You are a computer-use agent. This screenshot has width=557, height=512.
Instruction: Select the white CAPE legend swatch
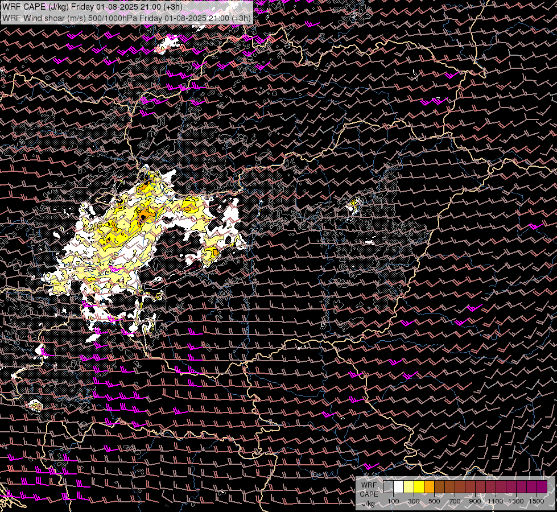point(399,487)
